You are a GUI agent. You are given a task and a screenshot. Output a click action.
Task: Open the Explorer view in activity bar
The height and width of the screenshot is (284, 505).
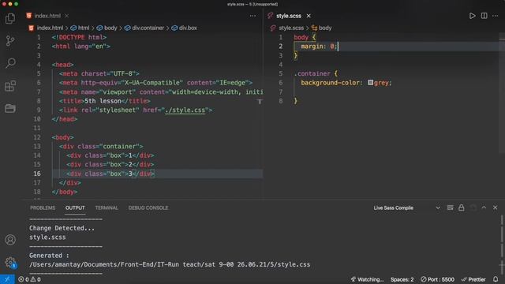tap(10, 18)
